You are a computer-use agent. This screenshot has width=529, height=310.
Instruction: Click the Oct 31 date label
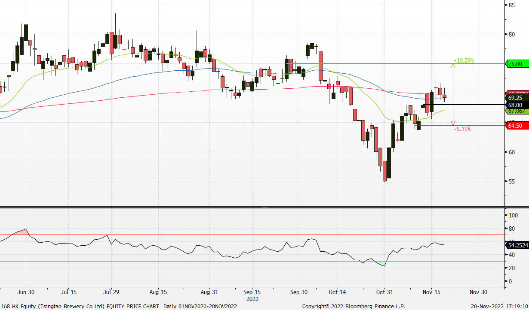[384, 292]
